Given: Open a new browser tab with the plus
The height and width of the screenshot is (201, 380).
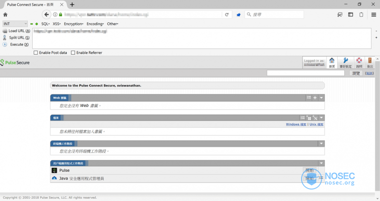Looking at the screenshot, I should [72, 5].
